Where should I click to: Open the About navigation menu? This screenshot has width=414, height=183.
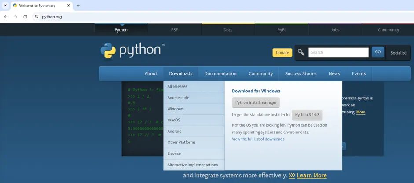point(151,73)
